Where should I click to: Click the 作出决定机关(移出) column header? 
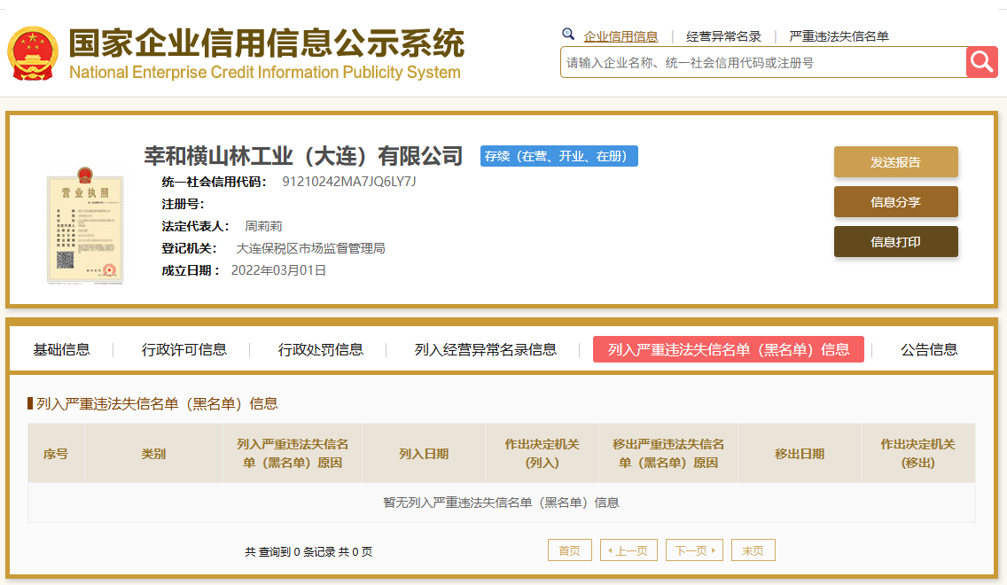click(x=918, y=453)
